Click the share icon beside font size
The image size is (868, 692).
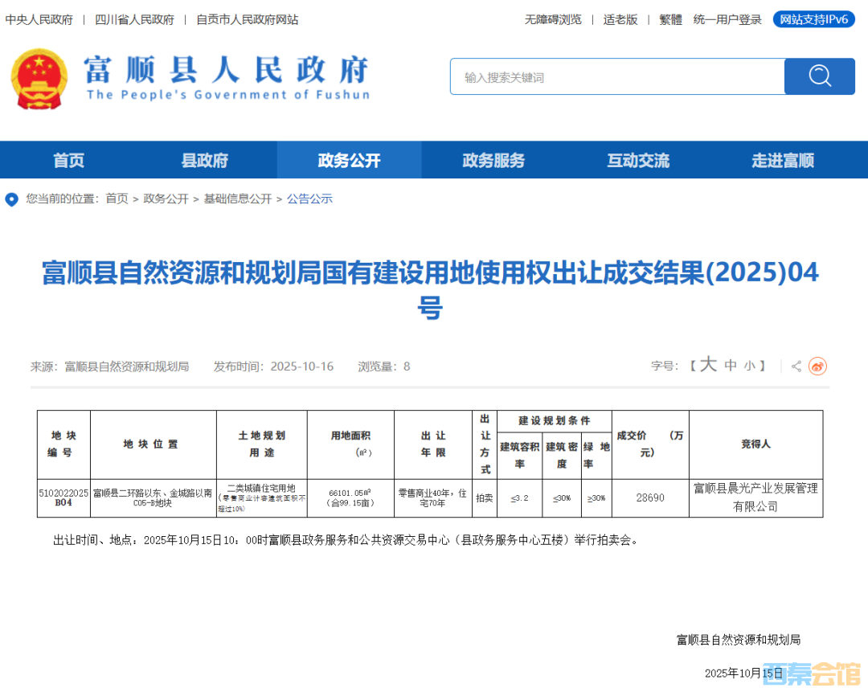796,366
